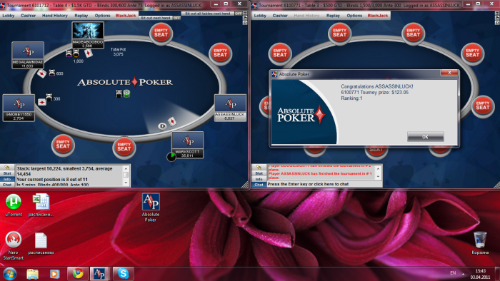
Task: Click down arrow of Table 4 info scrollbar
Action: pos(126,183)
